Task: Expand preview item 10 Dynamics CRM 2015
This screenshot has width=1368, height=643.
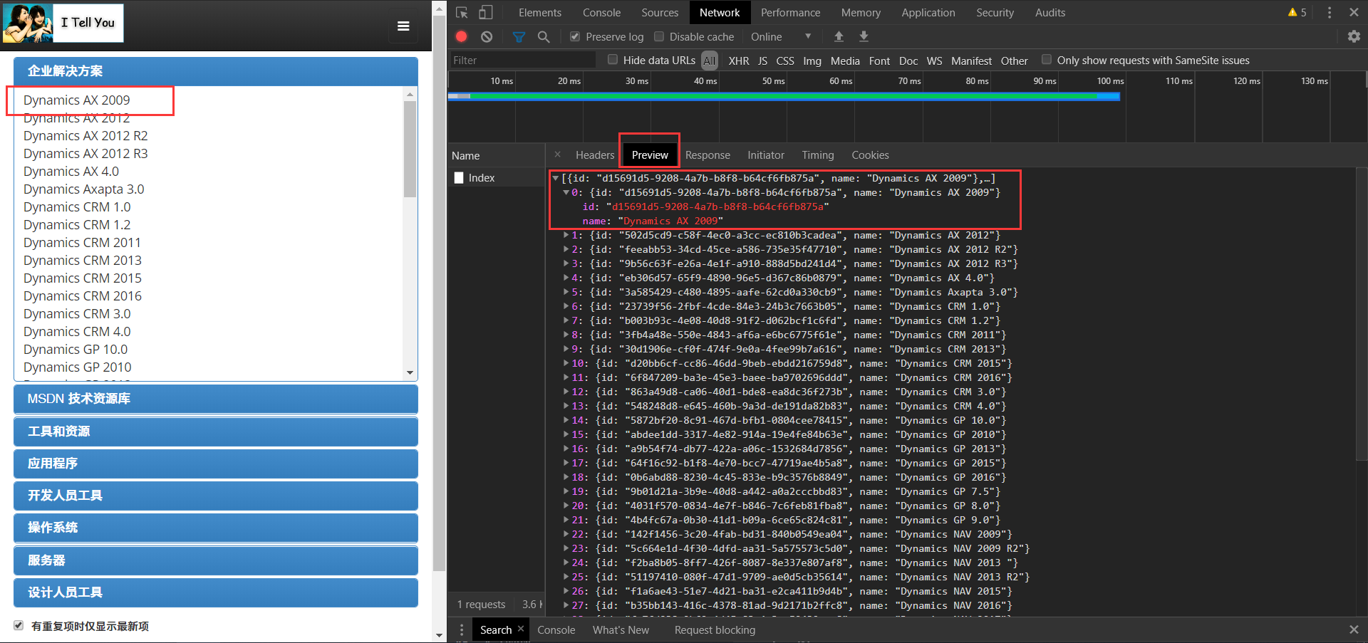Action: [x=566, y=364]
